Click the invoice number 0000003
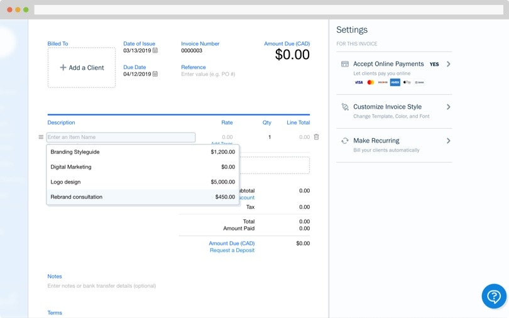This screenshot has width=509, height=318. (192, 50)
